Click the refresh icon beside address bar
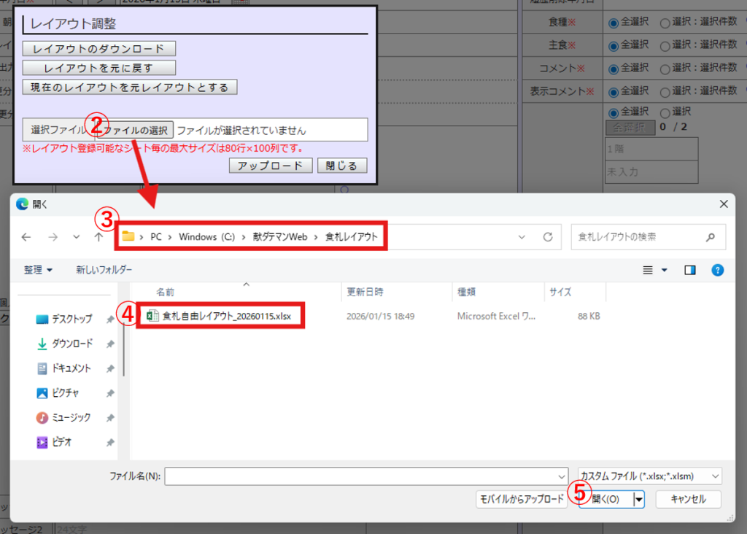 tap(548, 237)
